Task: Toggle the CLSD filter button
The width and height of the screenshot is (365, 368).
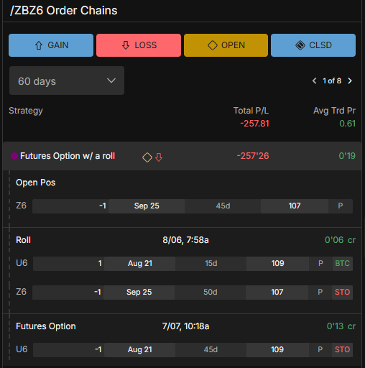Action: 313,45
